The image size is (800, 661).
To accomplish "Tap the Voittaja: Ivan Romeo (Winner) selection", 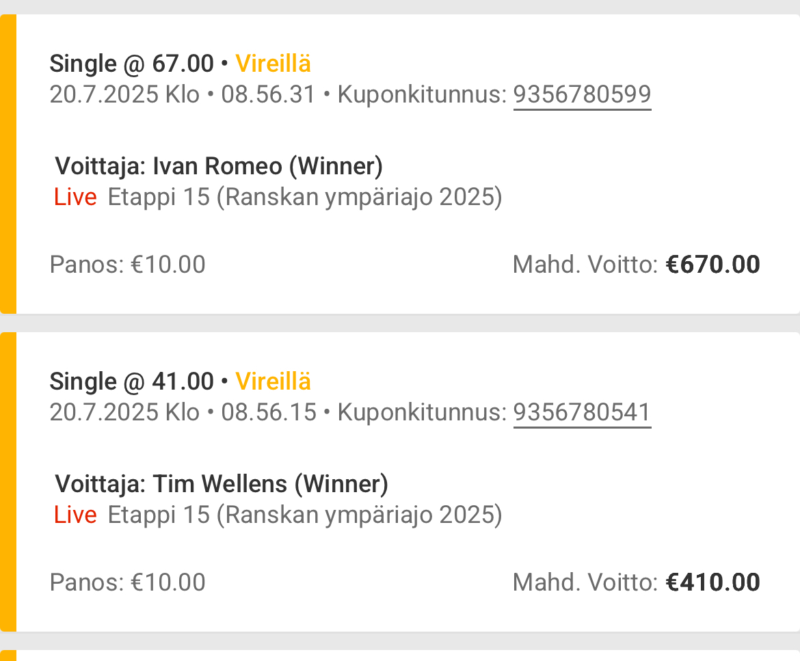I will 219,166.
